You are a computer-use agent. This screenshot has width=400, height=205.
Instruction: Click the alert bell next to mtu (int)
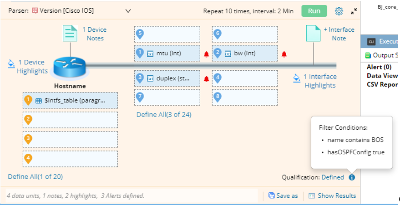click(x=207, y=54)
